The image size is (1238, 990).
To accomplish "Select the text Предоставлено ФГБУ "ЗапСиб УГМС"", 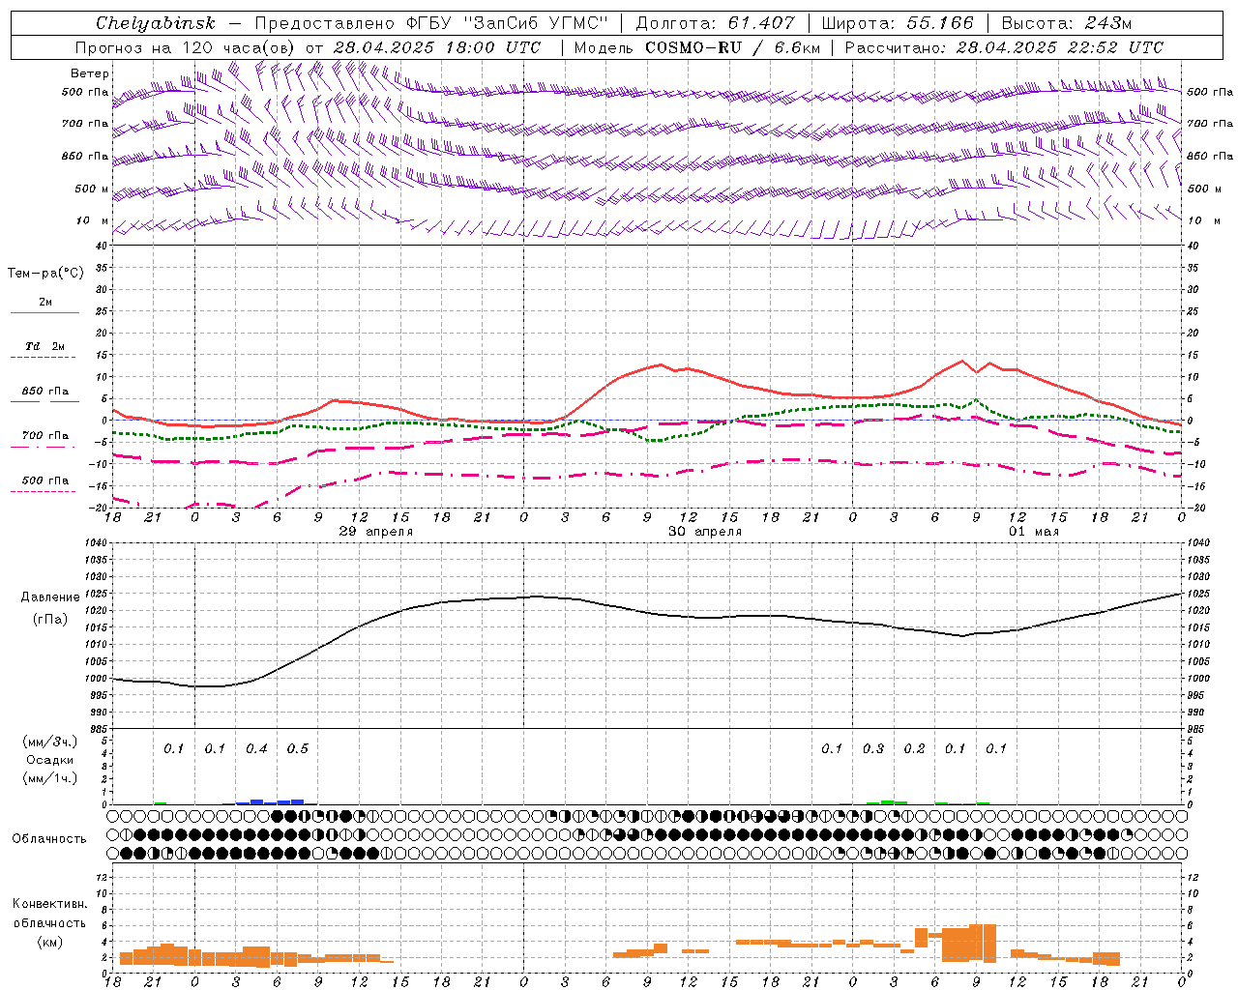I will pos(430,23).
